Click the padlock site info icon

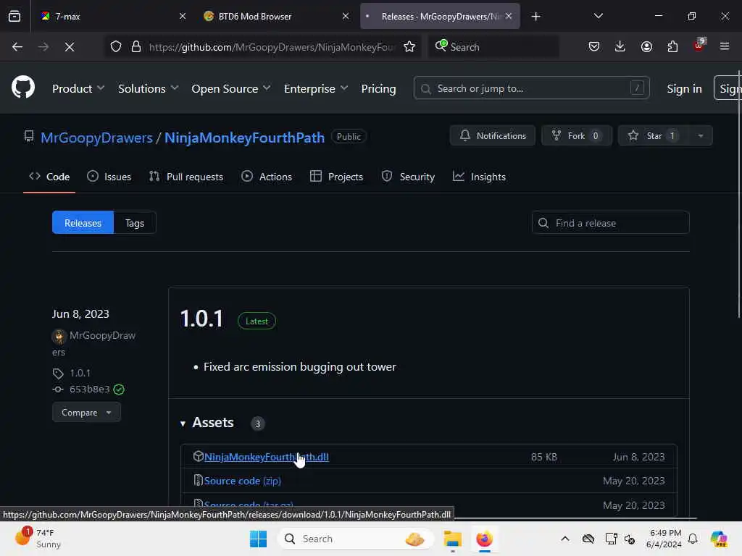pos(136,47)
